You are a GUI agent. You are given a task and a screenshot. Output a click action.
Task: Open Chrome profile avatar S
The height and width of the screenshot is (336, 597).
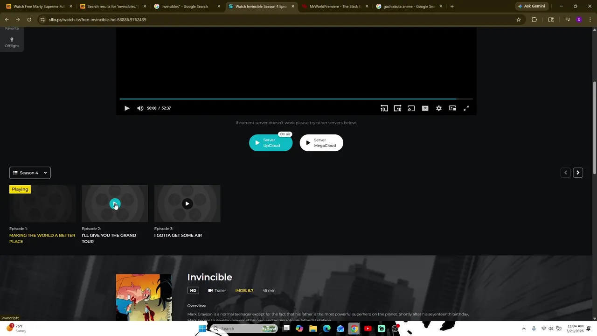579,20
